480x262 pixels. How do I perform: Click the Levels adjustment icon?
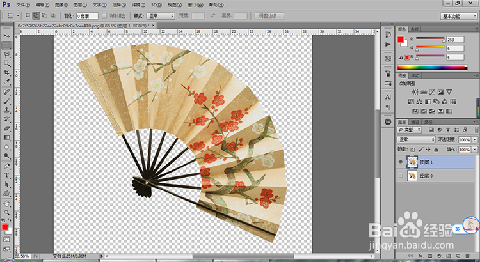424,92
